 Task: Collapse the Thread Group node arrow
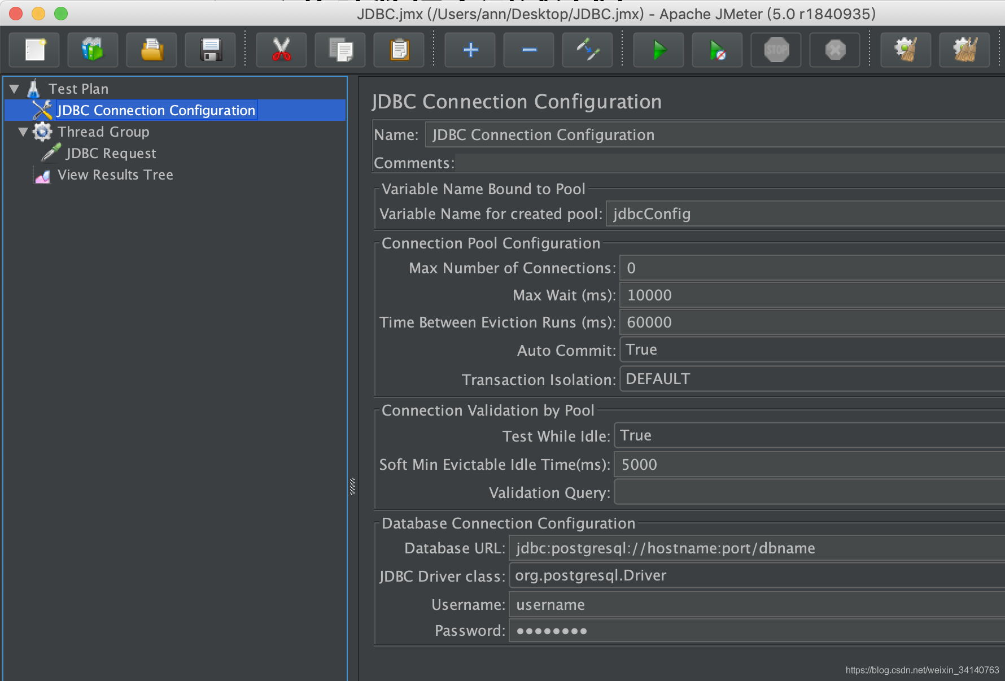[23, 132]
